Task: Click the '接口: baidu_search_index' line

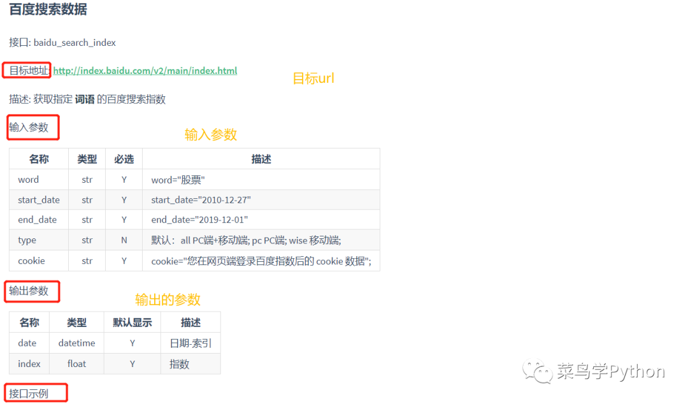Action: 62,43
